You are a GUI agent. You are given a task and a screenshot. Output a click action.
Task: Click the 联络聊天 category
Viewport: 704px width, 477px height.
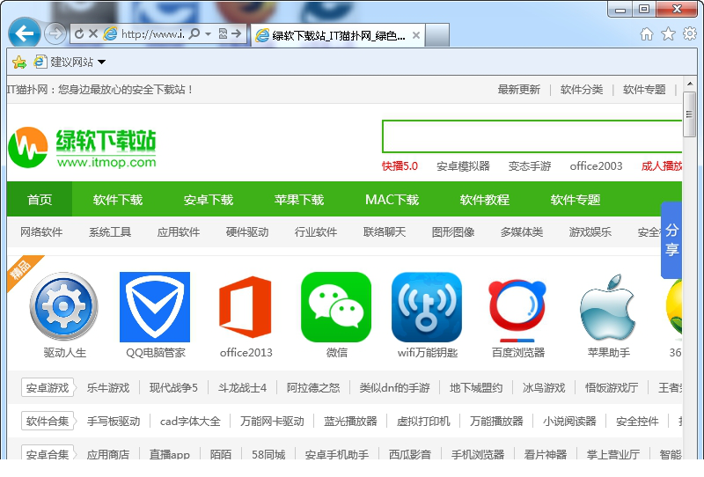[385, 232]
